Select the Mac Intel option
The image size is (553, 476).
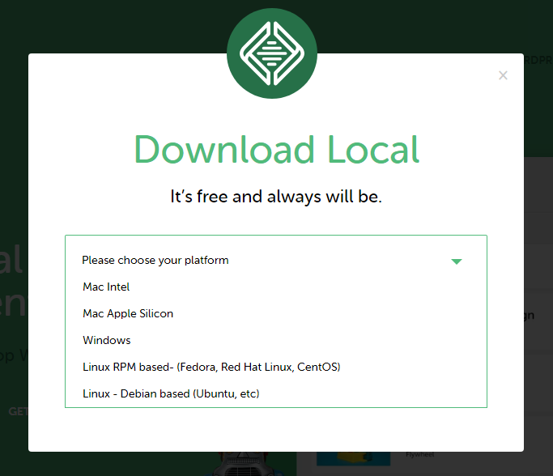[106, 287]
